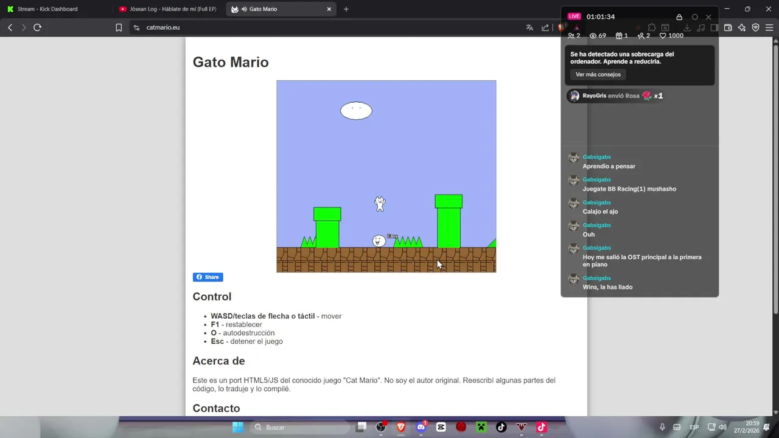Screen dimensions: 779x438
Task: Click the white cat character in game
Action: 380,204
